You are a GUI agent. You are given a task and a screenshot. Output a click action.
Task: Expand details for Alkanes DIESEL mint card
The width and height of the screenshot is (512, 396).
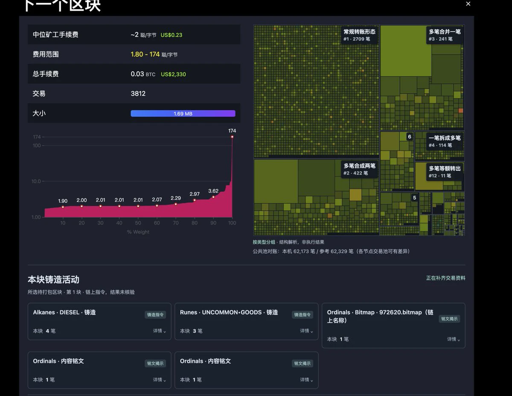pyautogui.click(x=160, y=331)
